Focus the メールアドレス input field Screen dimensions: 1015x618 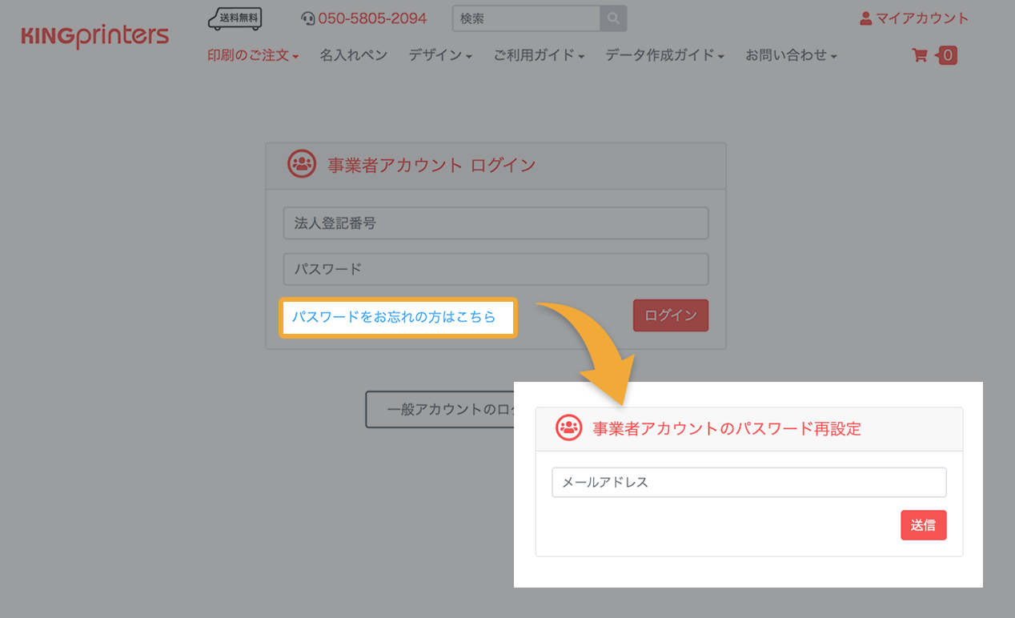[x=748, y=483]
